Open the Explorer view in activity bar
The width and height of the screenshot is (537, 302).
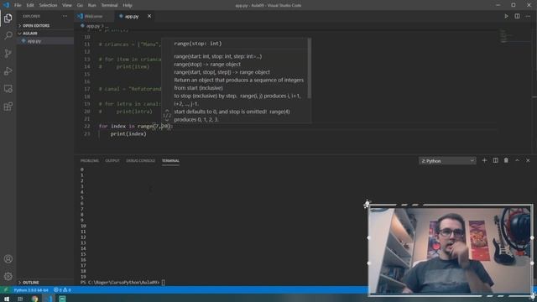8,18
